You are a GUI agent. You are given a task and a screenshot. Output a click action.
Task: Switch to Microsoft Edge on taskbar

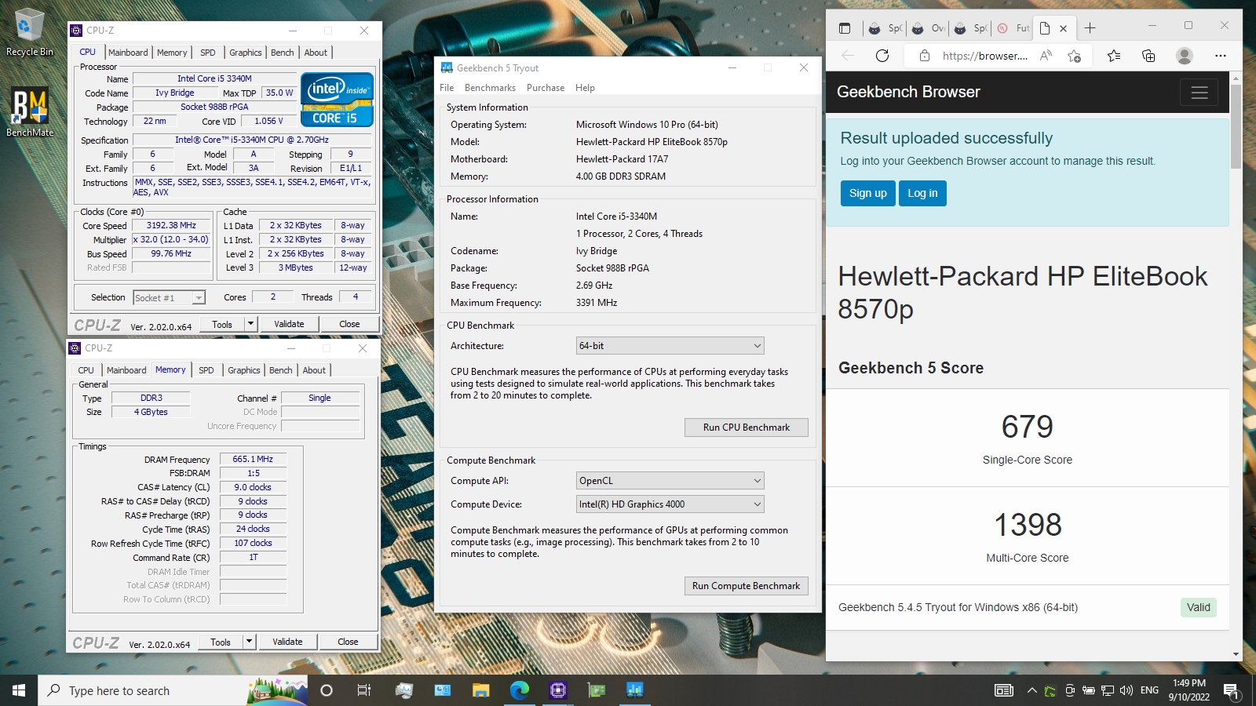coord(520,690)
